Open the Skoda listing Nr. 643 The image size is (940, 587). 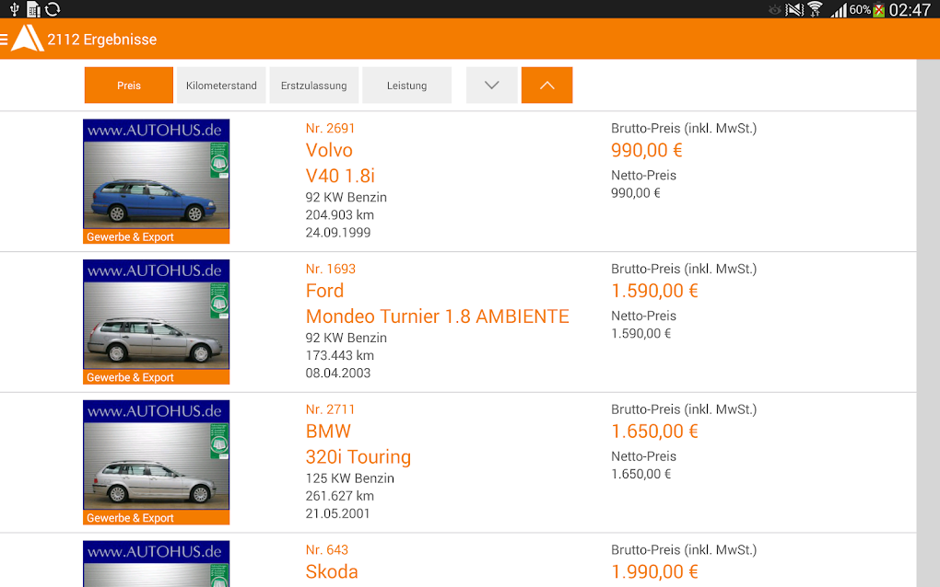pyautogui.click(x=331, y=571)
